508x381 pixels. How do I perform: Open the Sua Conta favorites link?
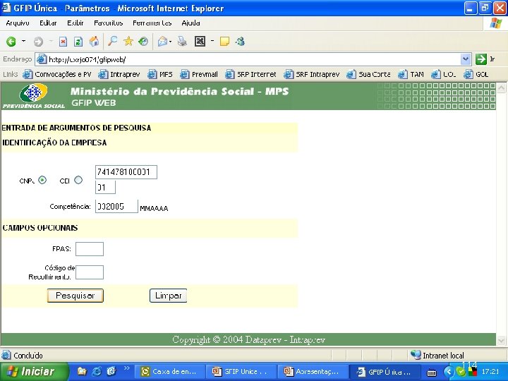[x=368, y=74]
